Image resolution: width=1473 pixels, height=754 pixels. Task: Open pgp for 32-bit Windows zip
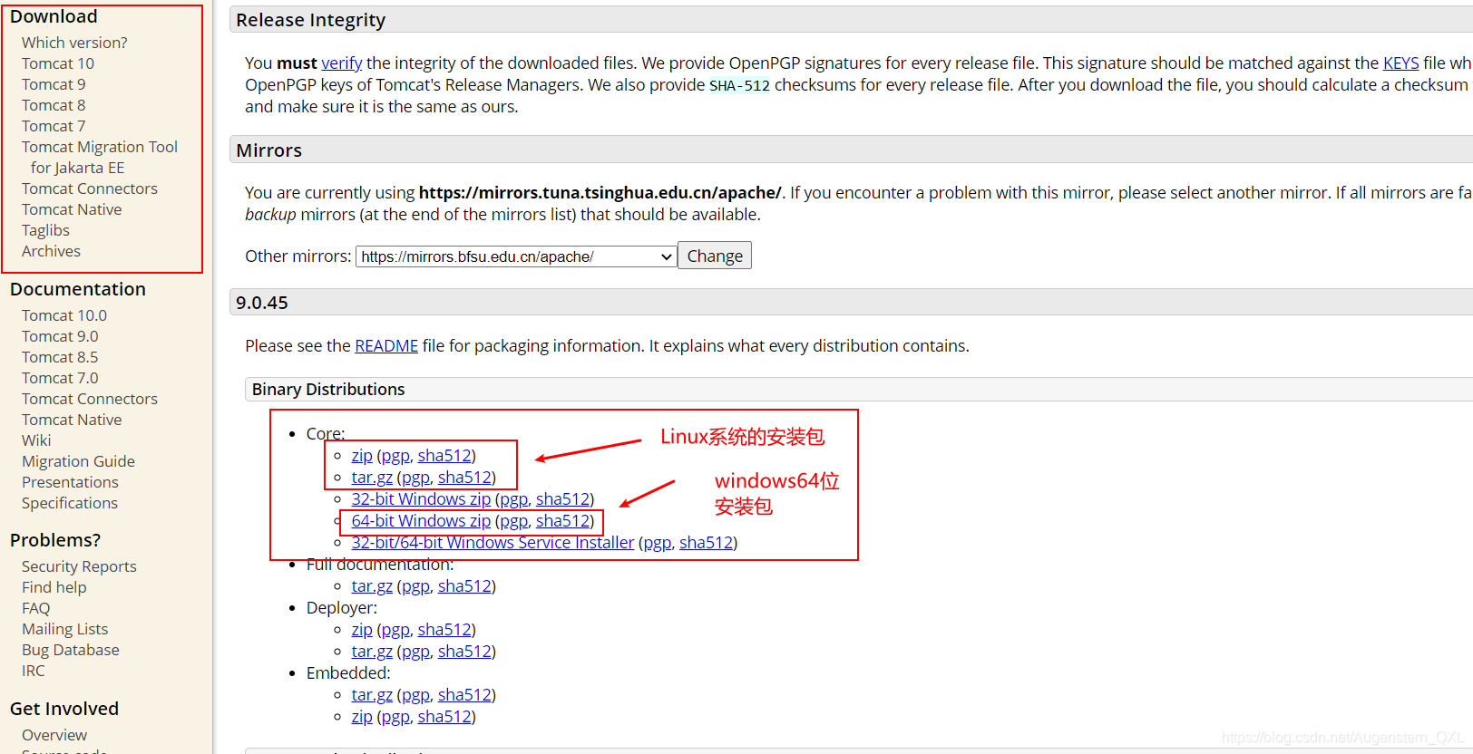[x=513, y=498]
